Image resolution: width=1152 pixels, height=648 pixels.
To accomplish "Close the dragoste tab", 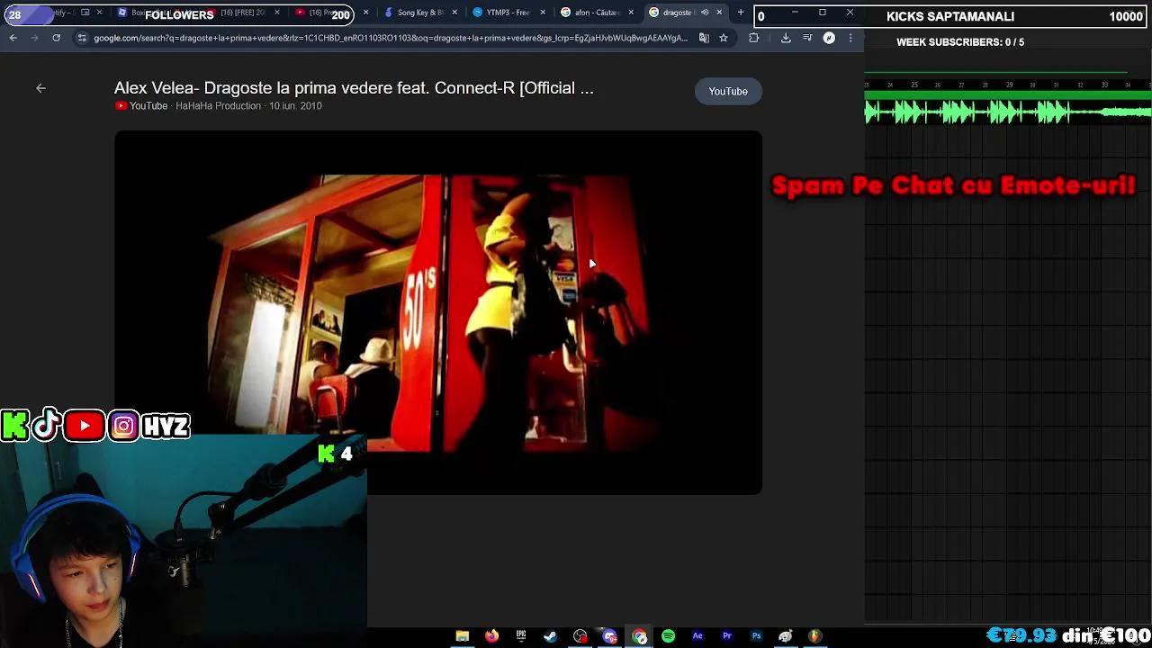I will click(x=719, y=13).
